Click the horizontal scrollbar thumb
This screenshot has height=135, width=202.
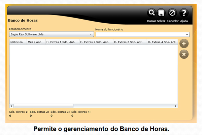(43, 106)
